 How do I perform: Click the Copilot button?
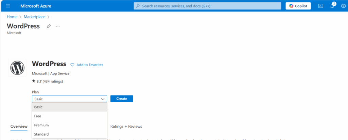298,6
